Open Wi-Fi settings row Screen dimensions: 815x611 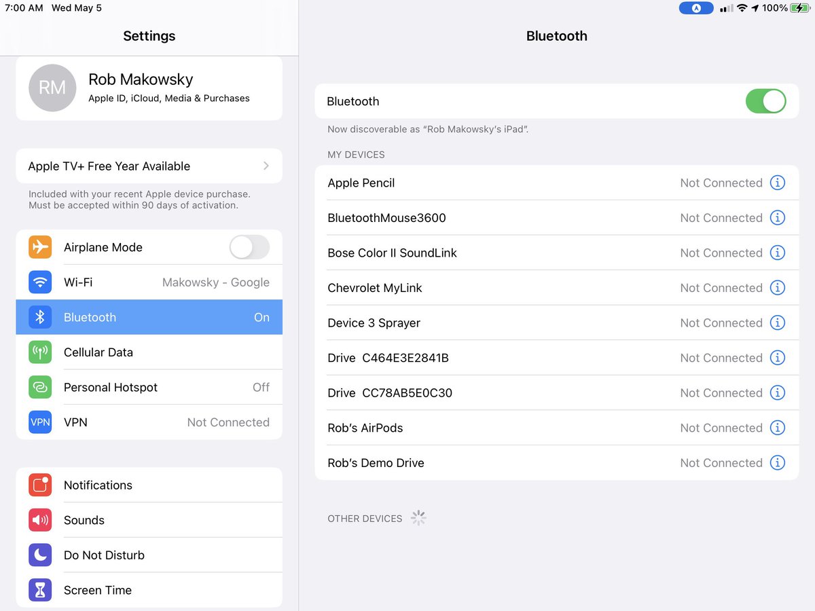click(x=149, y=282)
